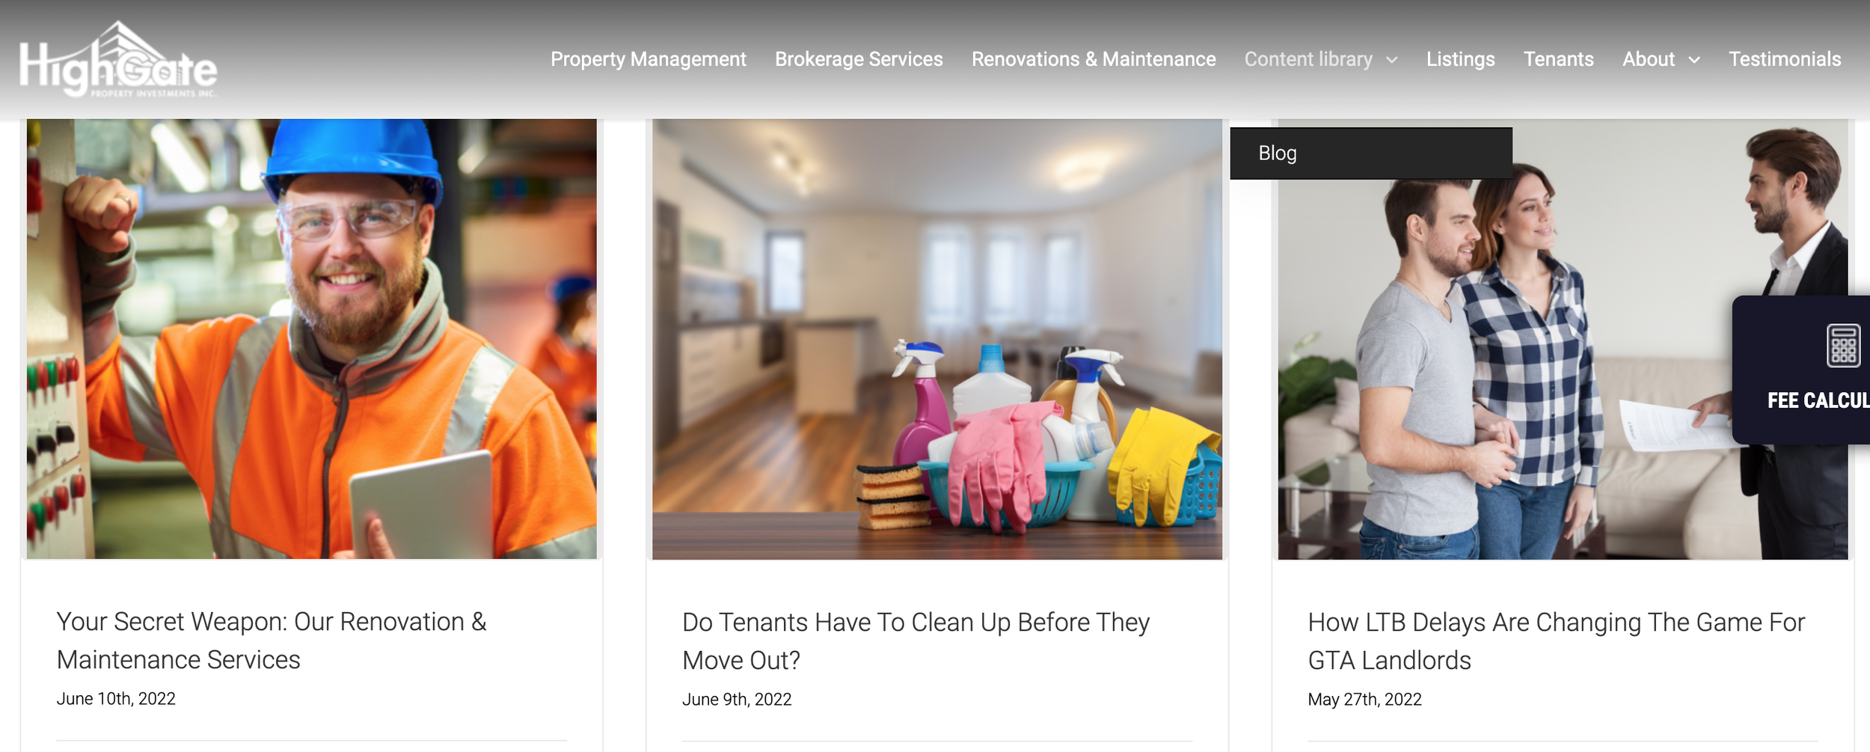The height and width of the screenshot is (752, 1870).
Task: Open the couple with agent image
Action: pos(1563,339)
